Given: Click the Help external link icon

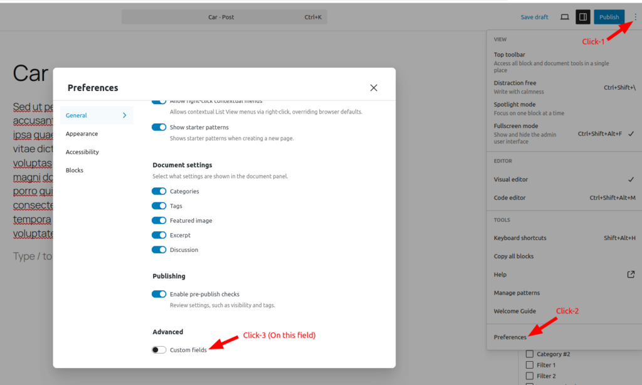Looking at the screenshot, I should [x=631, y=275].
